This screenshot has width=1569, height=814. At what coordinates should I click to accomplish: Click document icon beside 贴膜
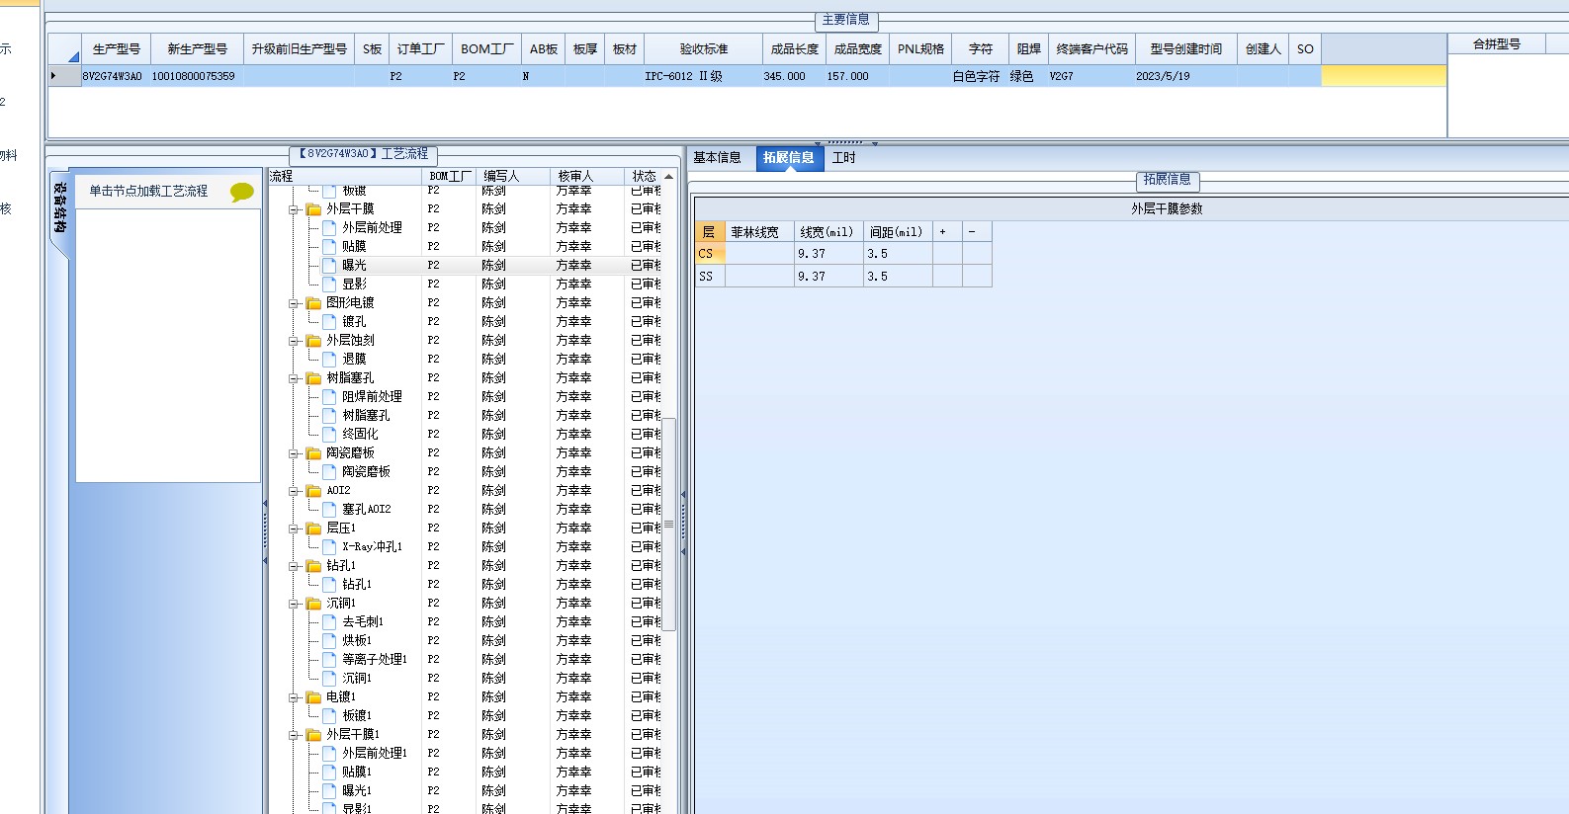coord(330,247)
